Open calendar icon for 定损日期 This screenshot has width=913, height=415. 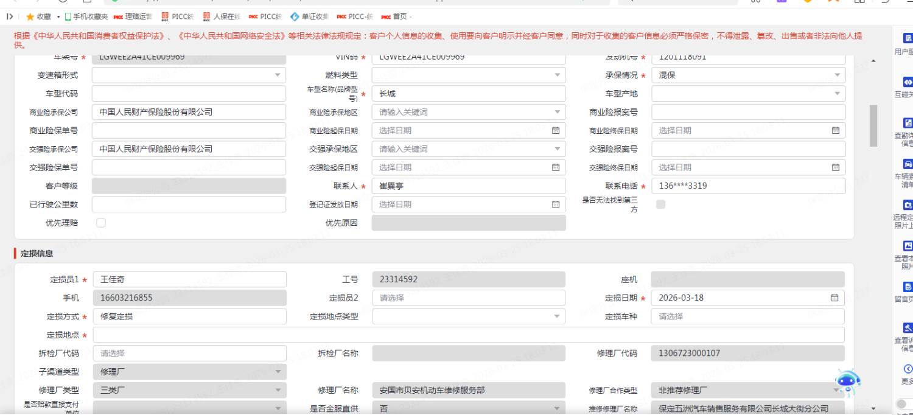[x=834, y=298]
